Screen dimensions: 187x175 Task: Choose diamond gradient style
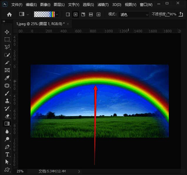click(98, 14)
